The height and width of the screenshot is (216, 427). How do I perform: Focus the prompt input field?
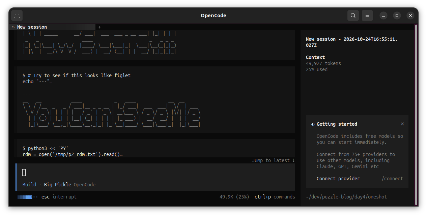pos(155,173)
